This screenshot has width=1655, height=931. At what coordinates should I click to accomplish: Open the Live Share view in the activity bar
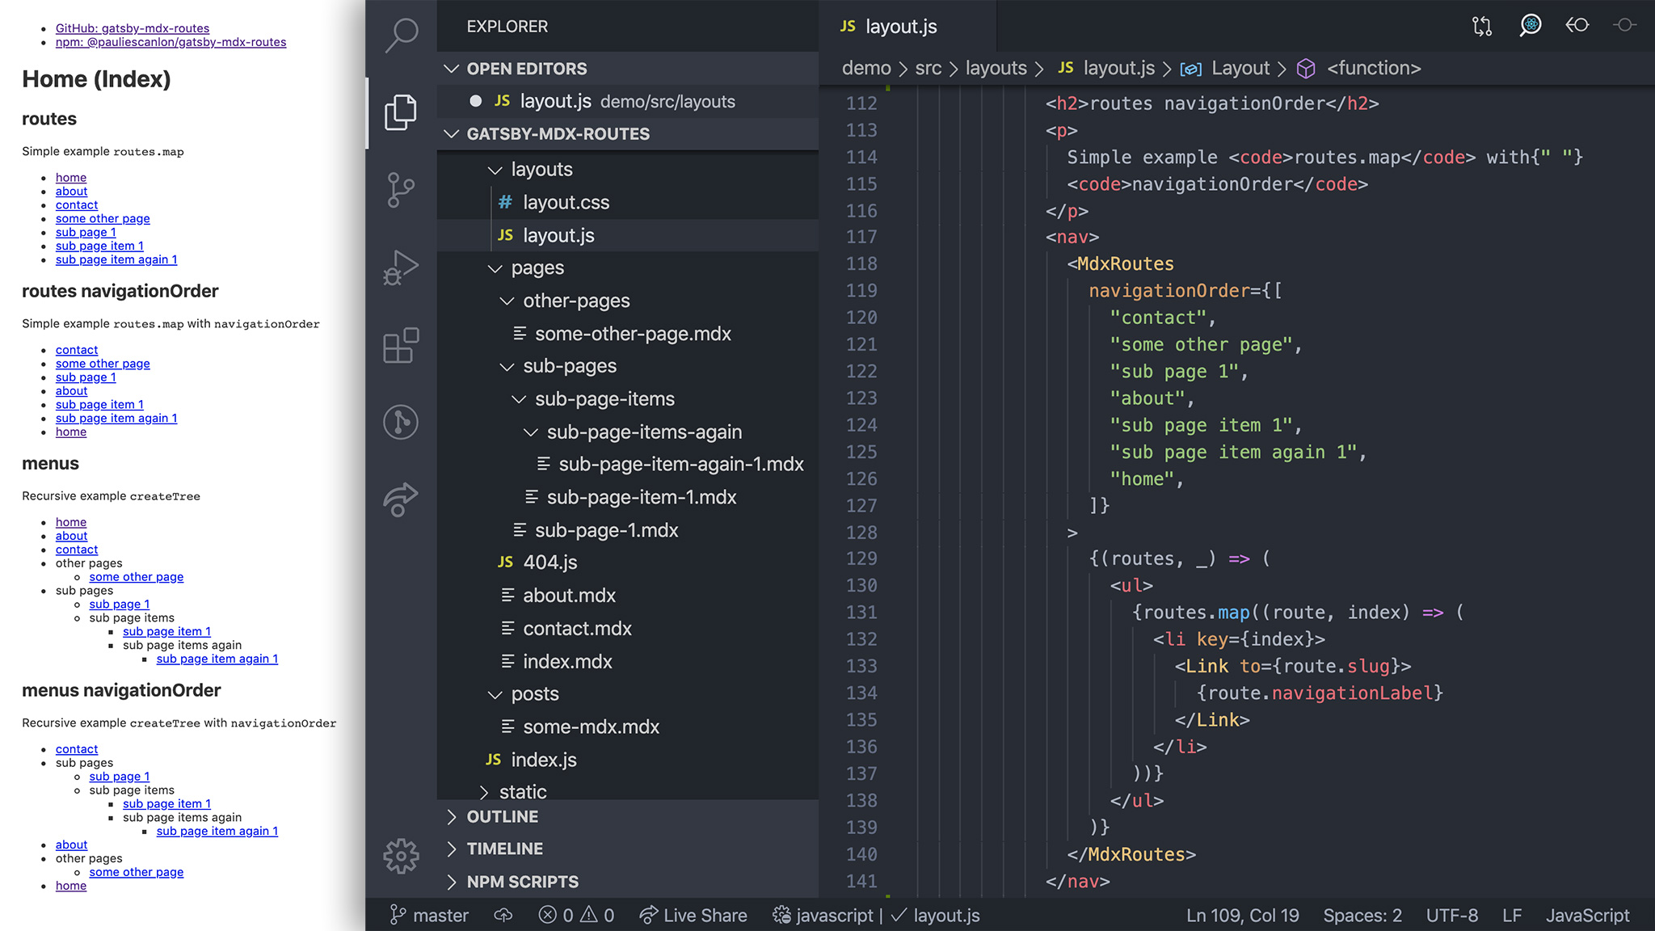pos(401,499)
